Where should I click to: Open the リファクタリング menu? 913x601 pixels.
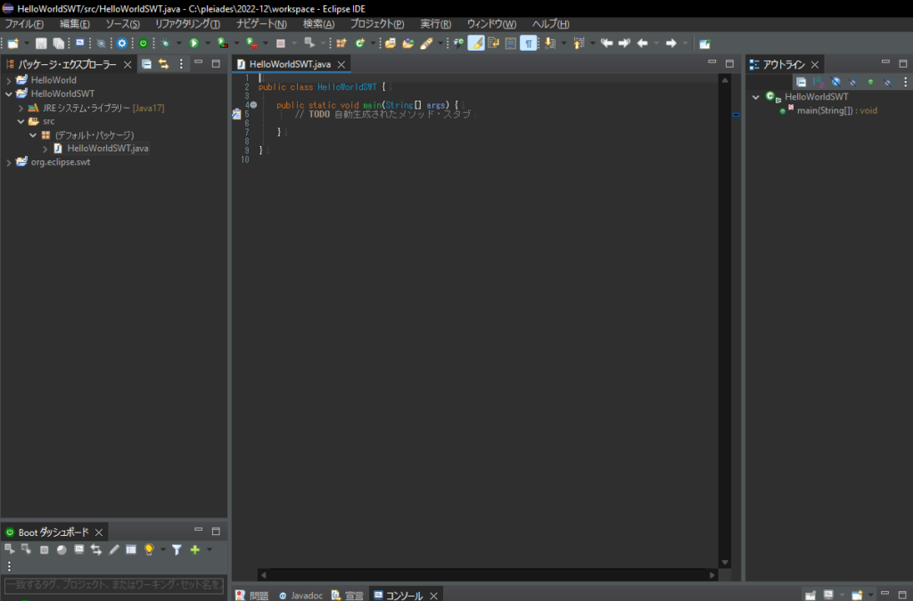[187, 24]
